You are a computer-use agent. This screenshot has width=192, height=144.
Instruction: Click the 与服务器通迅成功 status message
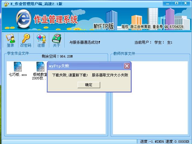click(x=85, y=42)
